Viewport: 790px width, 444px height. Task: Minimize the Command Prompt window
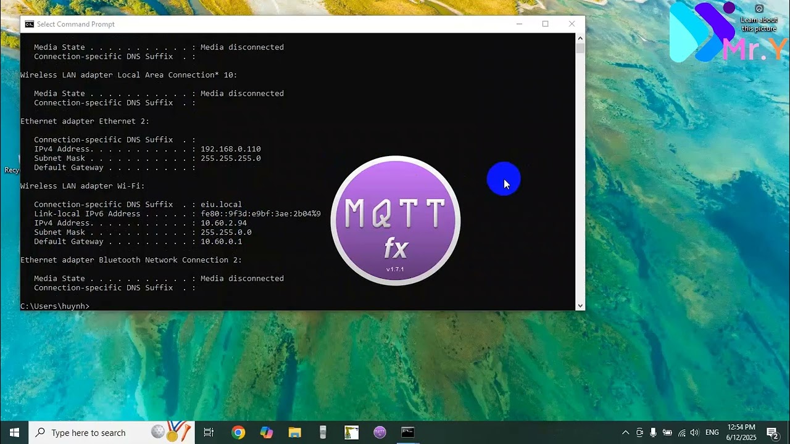point(519,24)
